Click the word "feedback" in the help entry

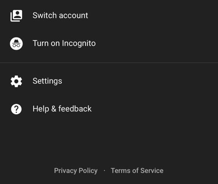[x=75, y=109]
